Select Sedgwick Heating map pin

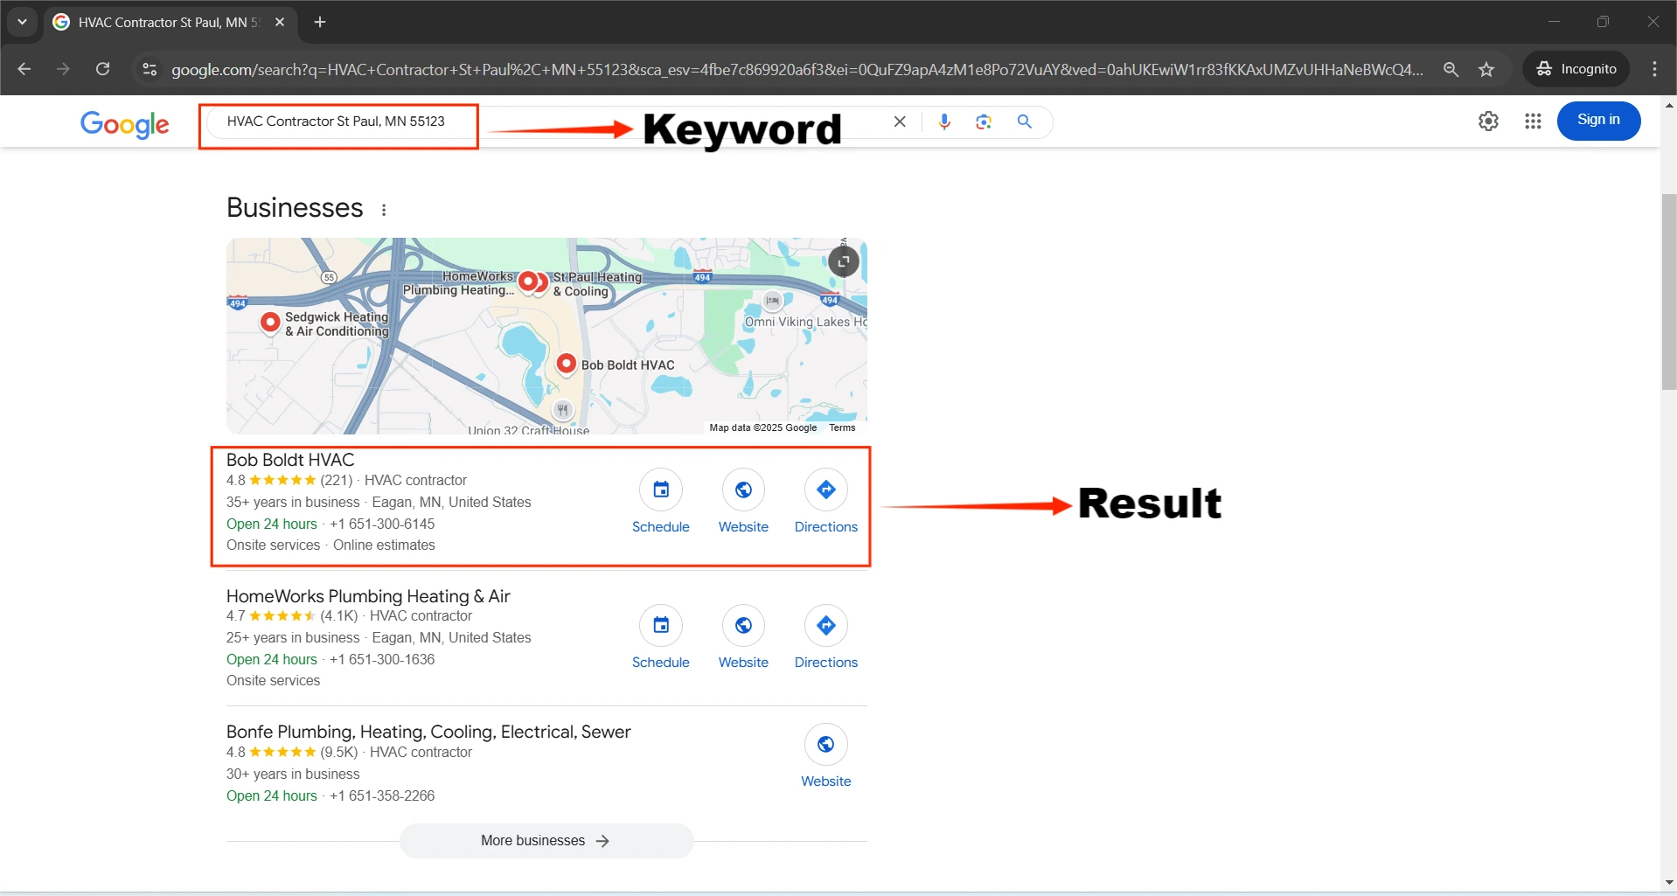coord(270,323)
